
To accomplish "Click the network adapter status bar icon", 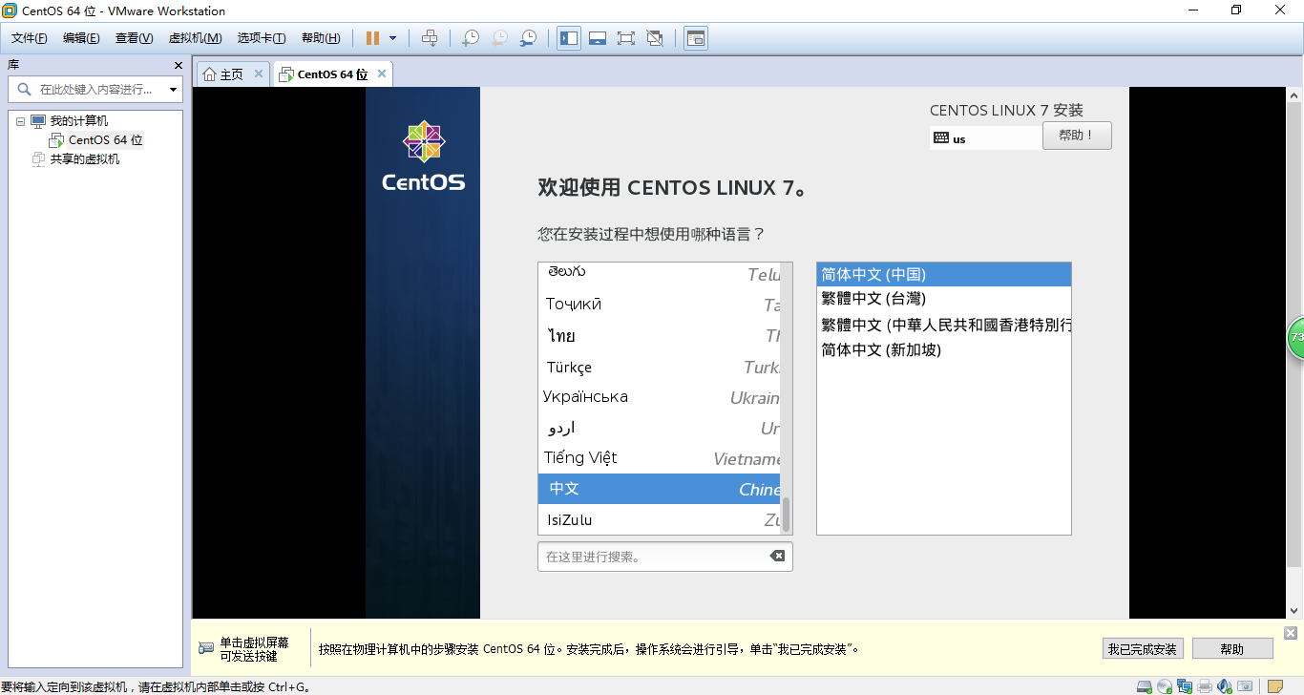I will (1185, 686).
